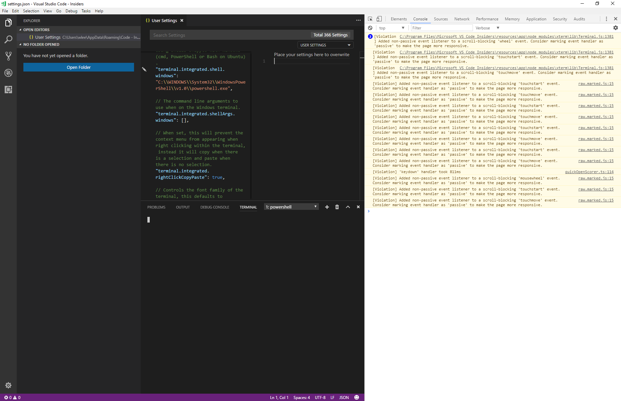Screen dimensions: 621x401
Task: Change the Verbose log level dropdown
Action: click(487, 28)
